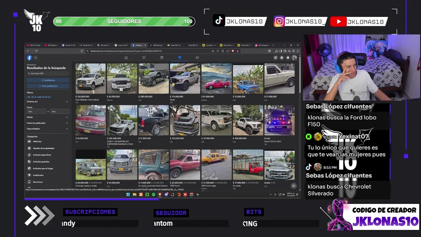Click the Artículos deportivos category icon
The height and width of the screenshot is (237, 421).
(29, 155)
